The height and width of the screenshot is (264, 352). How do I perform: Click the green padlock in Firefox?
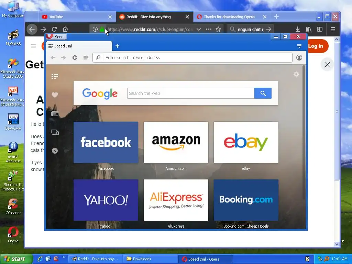(102, 29)
